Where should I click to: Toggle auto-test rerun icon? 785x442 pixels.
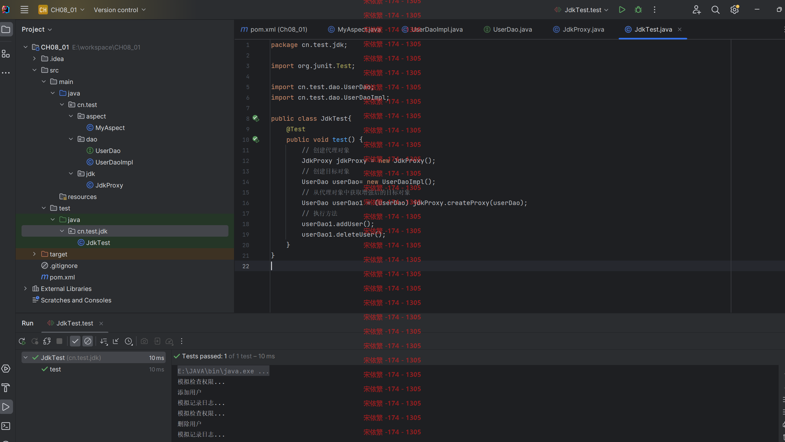(47, 341)
